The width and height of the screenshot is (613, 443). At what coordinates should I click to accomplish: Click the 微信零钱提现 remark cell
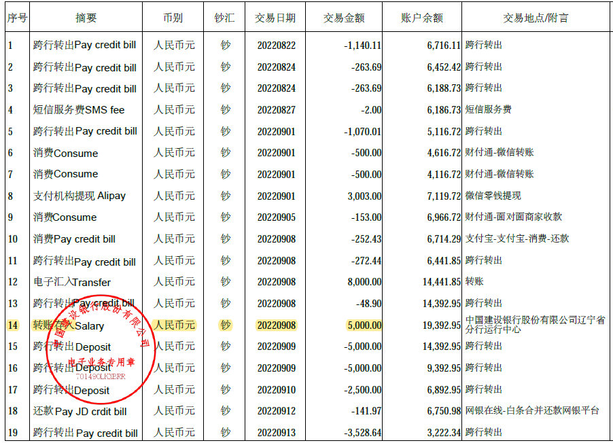pyautogui.click(x=493, y=196)
